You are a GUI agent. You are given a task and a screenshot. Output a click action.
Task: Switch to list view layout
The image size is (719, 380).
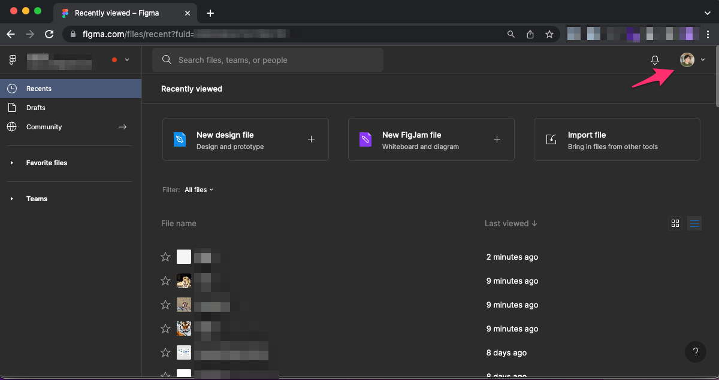click(x=694, y=223)
